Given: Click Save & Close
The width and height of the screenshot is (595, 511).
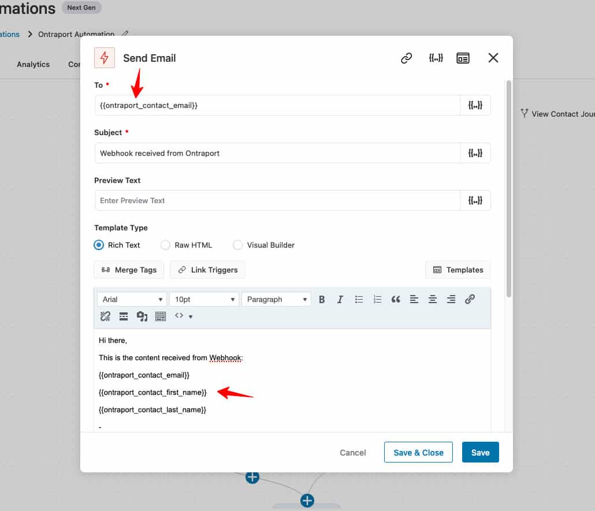Looking at the screenshot, I should point(418,452).
